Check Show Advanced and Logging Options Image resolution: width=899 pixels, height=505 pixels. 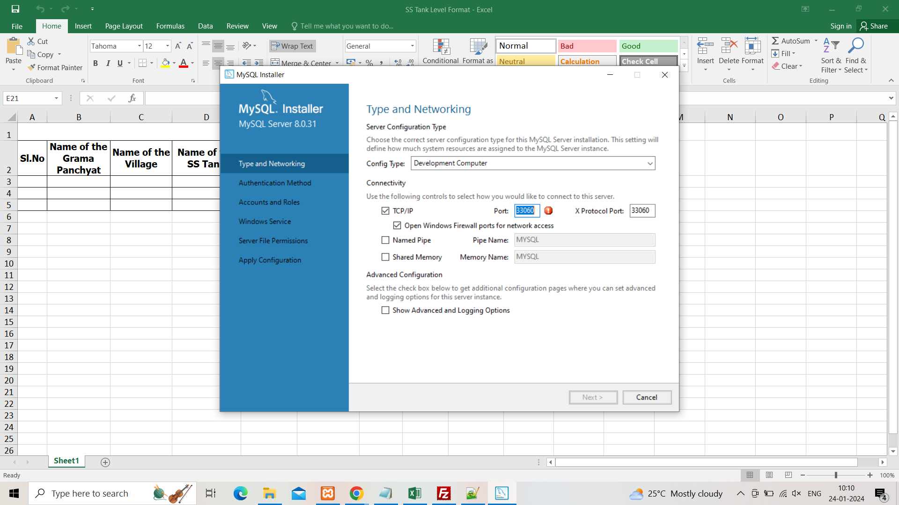[x=385, y=310]
